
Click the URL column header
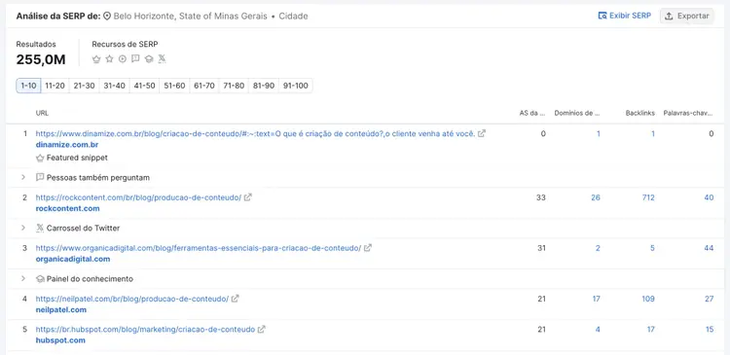(42, 113)
